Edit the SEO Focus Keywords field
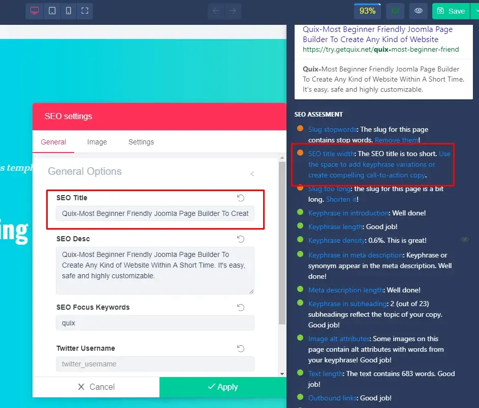The image size is (479, 408). (155, 323)
